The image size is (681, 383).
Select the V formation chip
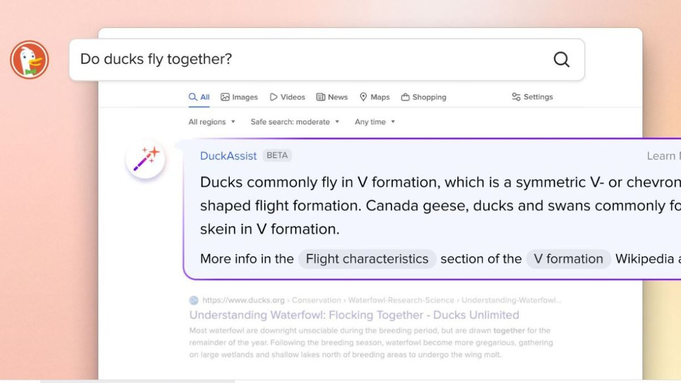point(569,259)
